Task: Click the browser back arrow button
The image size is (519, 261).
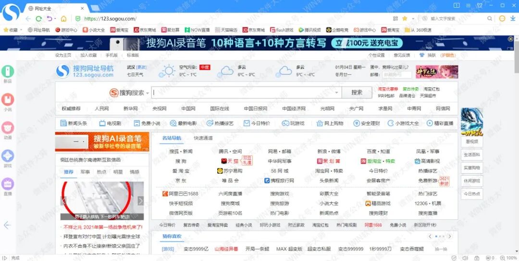Action: (28, 19)
